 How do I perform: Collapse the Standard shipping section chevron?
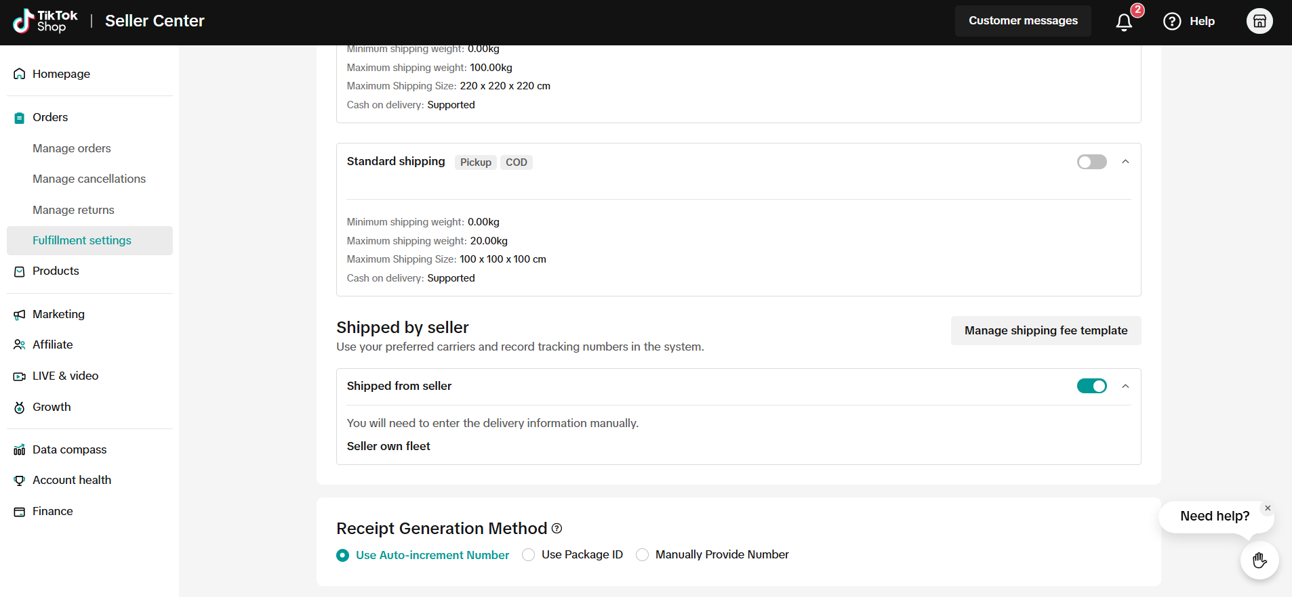coord(1125,162)
